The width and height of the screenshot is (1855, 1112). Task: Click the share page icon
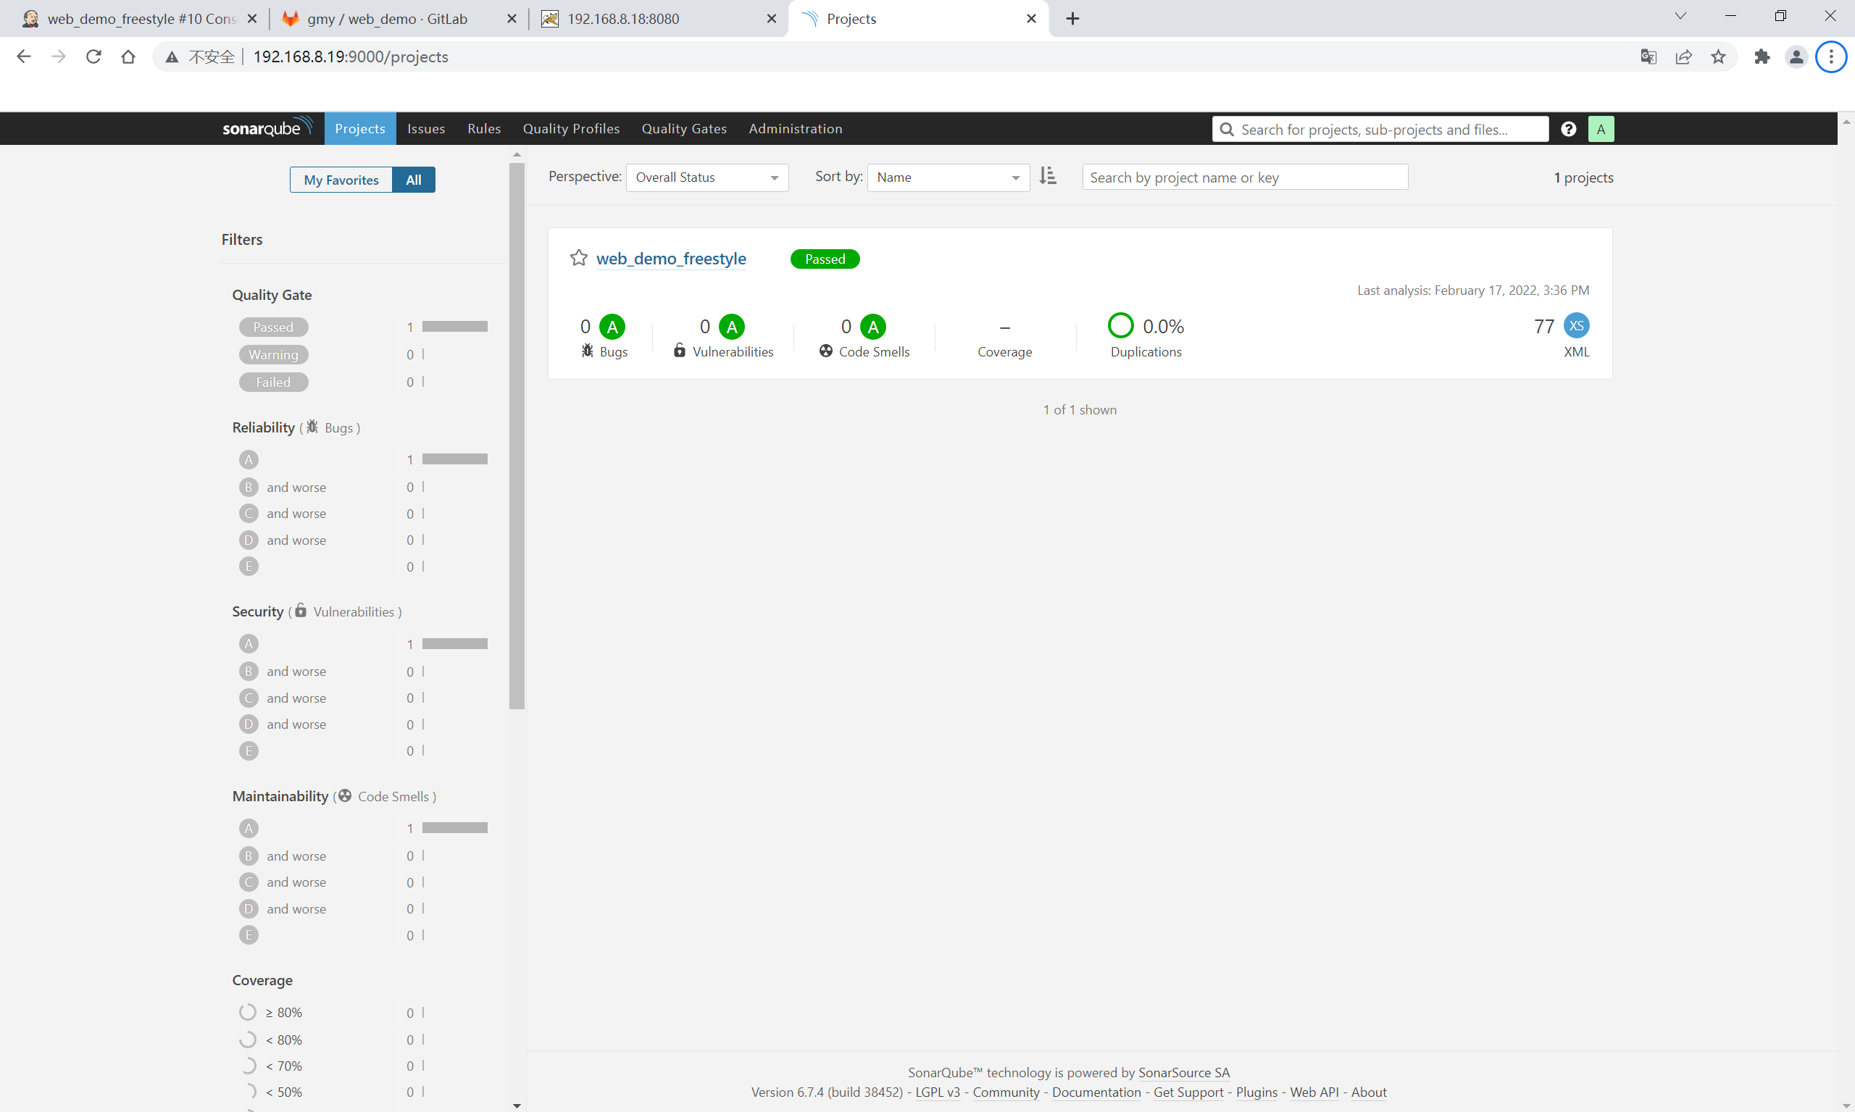click(x=1683, y=57)
